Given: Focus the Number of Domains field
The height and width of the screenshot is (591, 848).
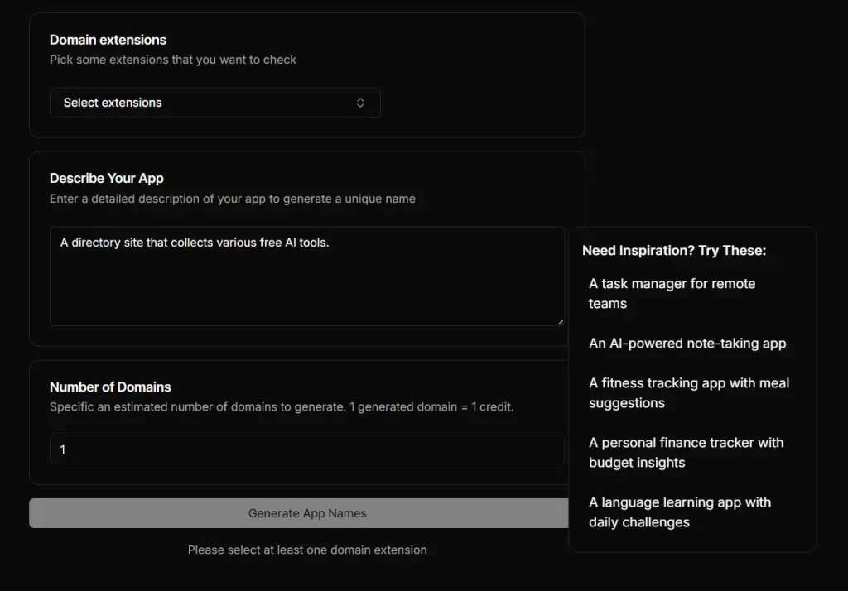Looking at the screenshot, I should click(306, 449).
